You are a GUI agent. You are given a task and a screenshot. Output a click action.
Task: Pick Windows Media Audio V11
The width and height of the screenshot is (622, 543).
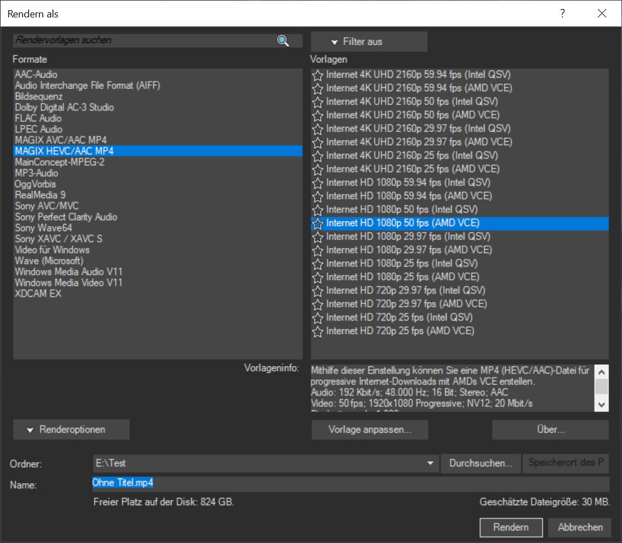coord(157,272)
